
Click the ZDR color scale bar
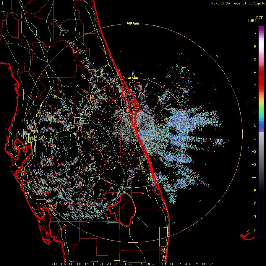(261, 131)
